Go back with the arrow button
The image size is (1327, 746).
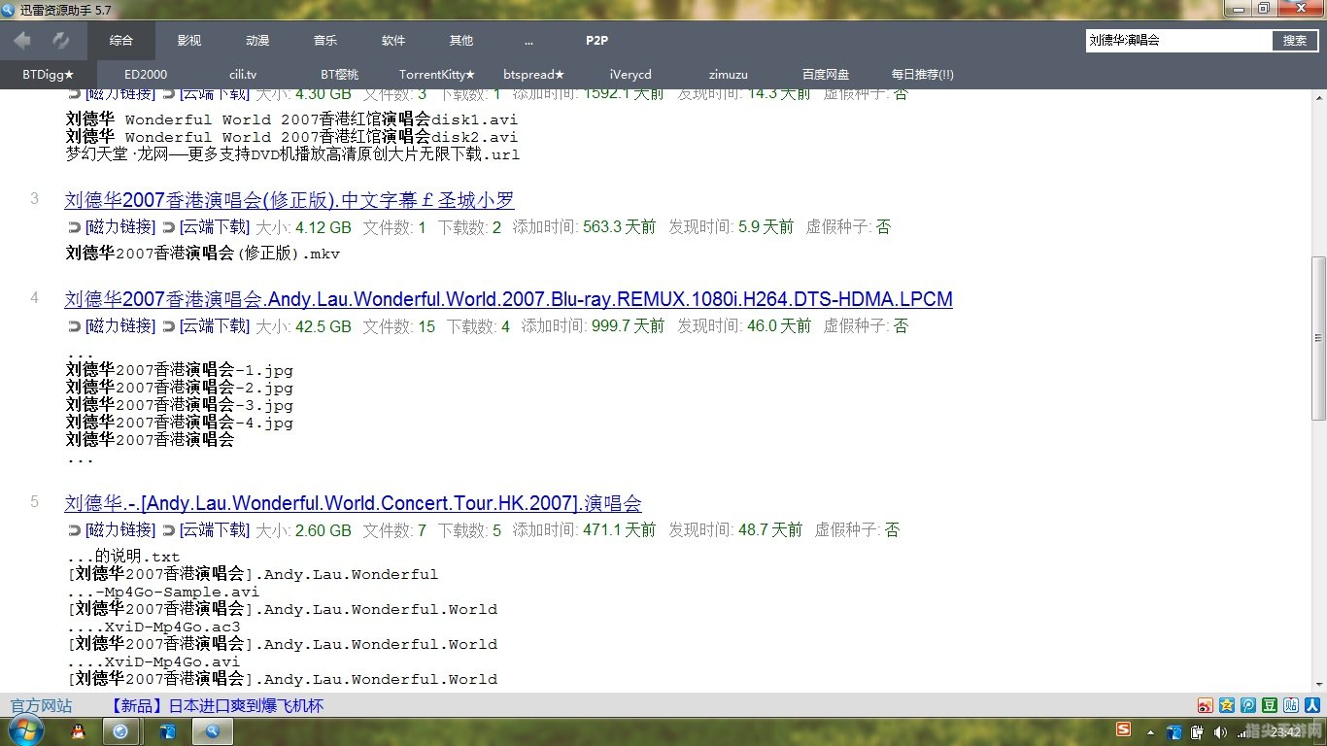click(23, 41)
